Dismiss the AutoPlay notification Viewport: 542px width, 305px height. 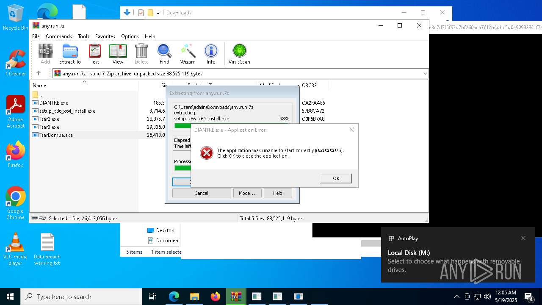(523, 238)
